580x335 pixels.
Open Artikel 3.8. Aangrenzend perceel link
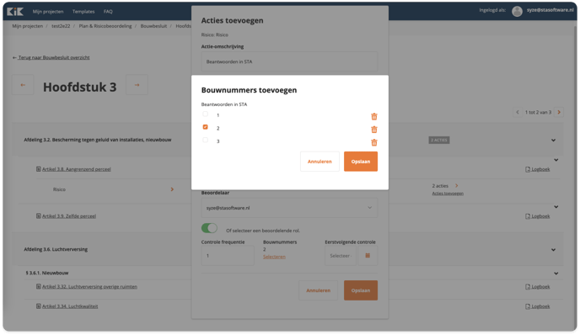(x=76, y=169)
